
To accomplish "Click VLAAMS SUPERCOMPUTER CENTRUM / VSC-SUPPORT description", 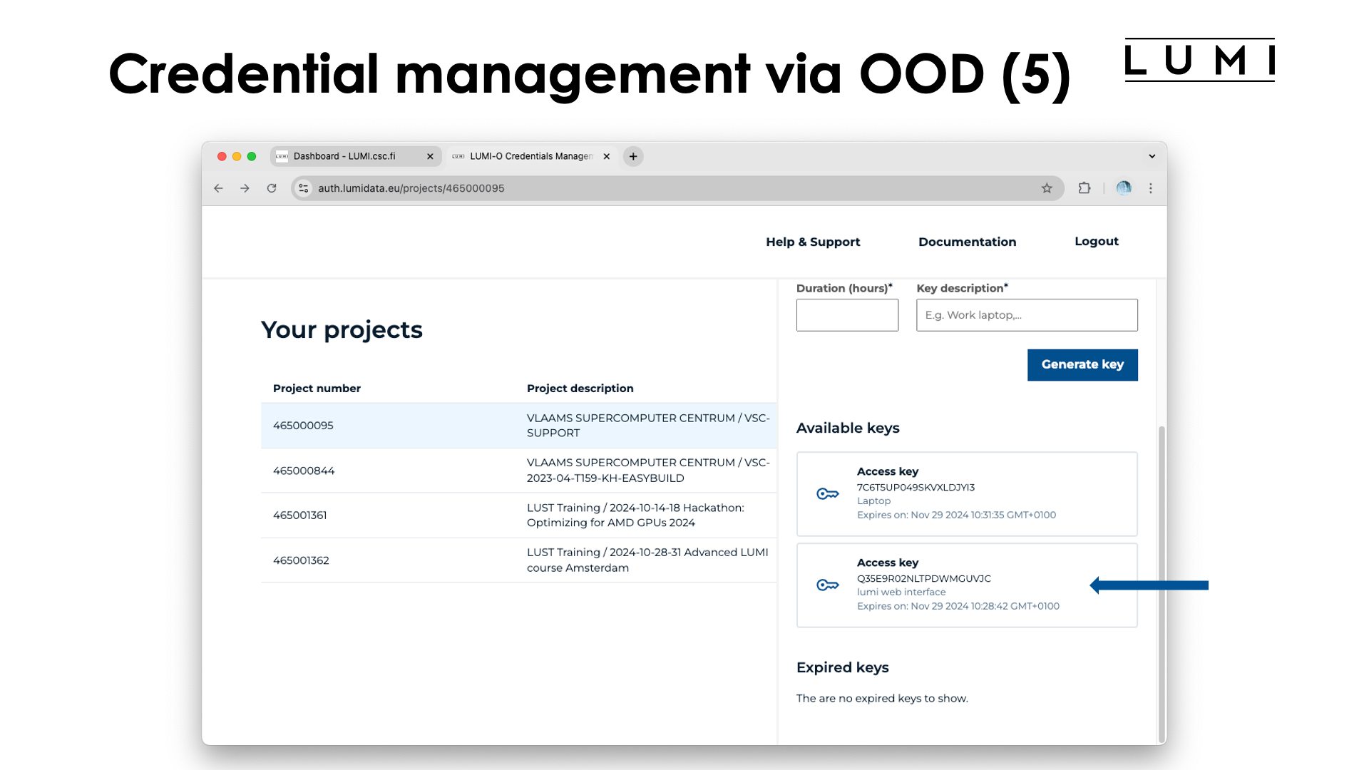I will coord(648,426).
